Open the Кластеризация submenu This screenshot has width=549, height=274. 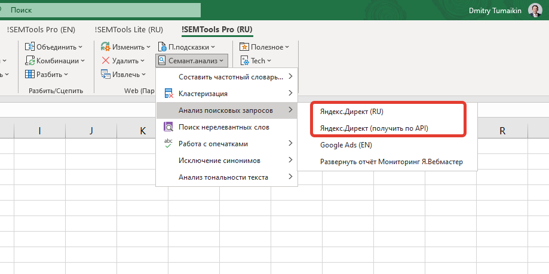[x=227, y=94]
